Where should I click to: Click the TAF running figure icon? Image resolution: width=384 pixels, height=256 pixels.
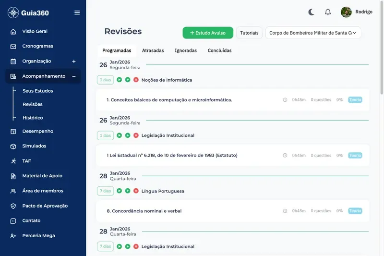pyautogui.click(x=13, y=161)
